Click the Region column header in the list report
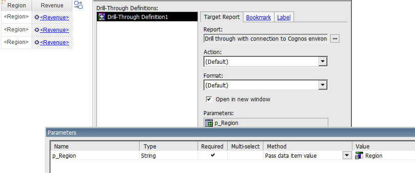This screenshot has width=415, height=173. pyautogui.click(x=16, y=5)
